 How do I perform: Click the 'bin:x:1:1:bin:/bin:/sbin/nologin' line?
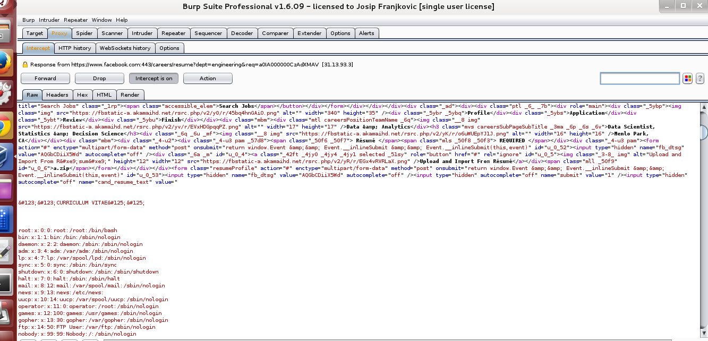[x=69, y=237]
